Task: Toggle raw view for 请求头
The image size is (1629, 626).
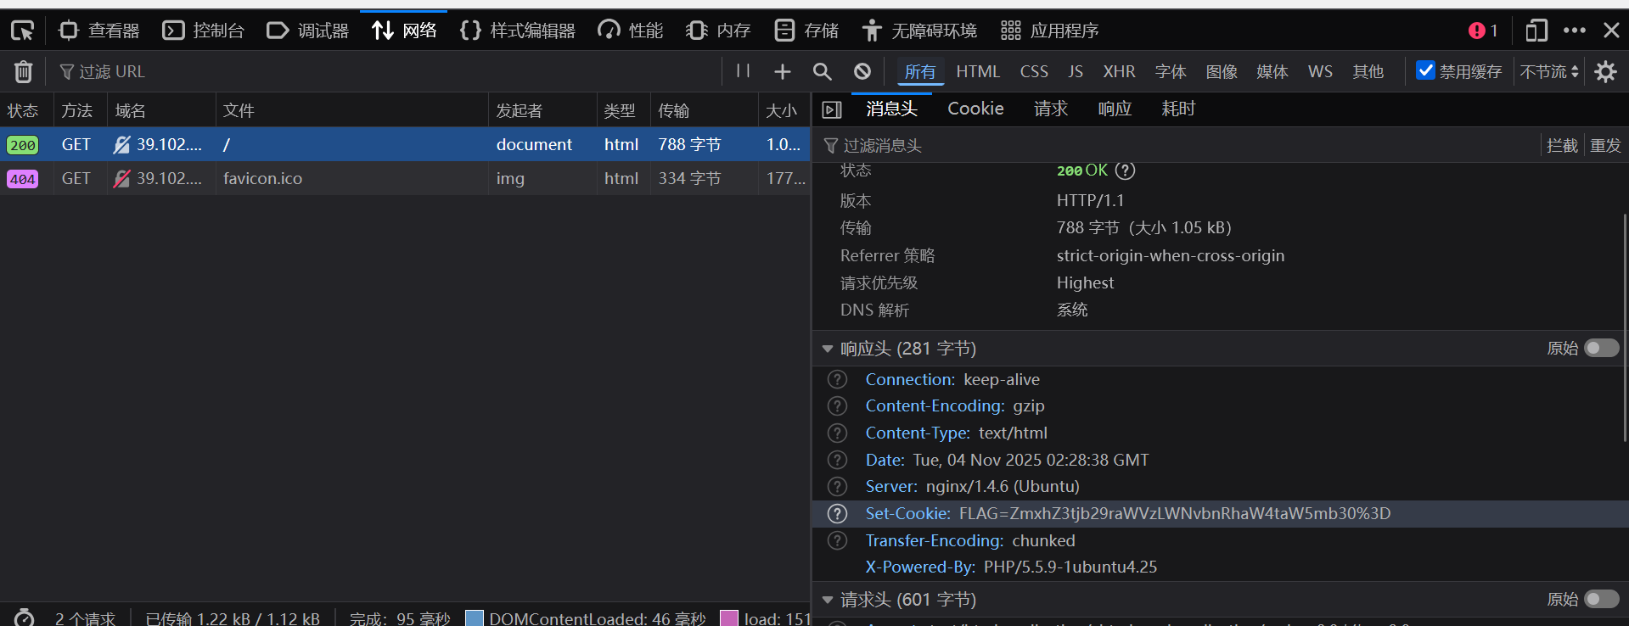Action: click(1601, 600)
